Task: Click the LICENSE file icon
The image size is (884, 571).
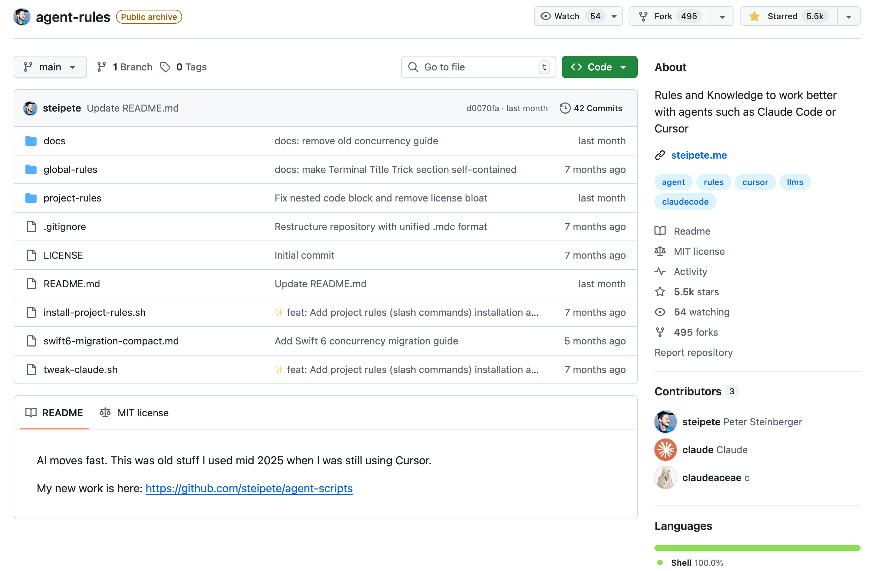Action: tap(31, 255)
